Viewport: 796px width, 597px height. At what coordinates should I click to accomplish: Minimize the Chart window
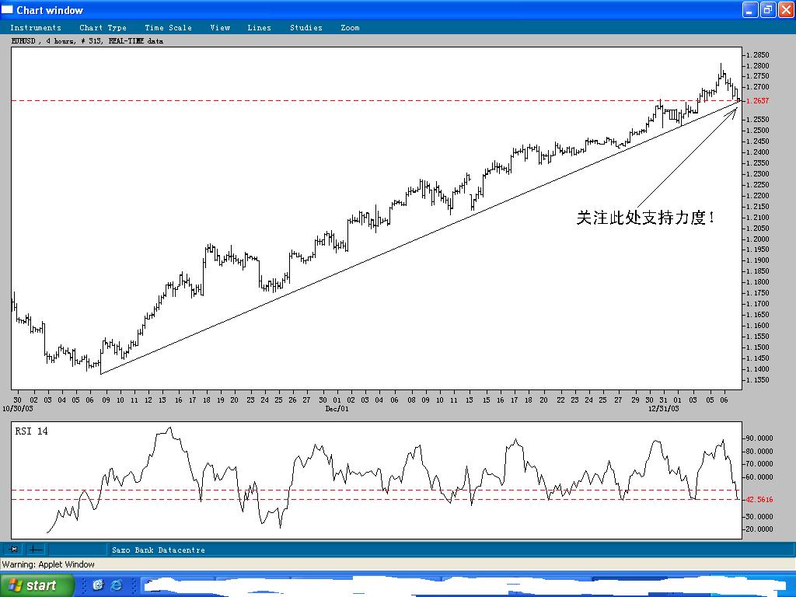[751, 9]
